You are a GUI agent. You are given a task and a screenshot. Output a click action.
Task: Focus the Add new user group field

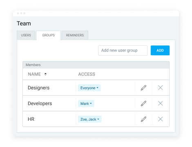(123, 50)
